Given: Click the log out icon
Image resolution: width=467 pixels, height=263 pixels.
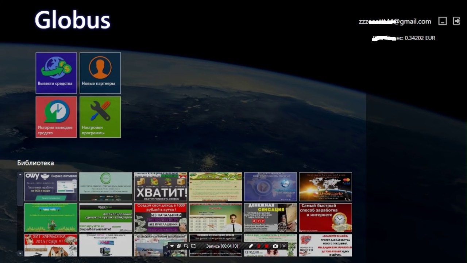Looking at the screenshot, I should pyautogui.click(x=456, y=21).
